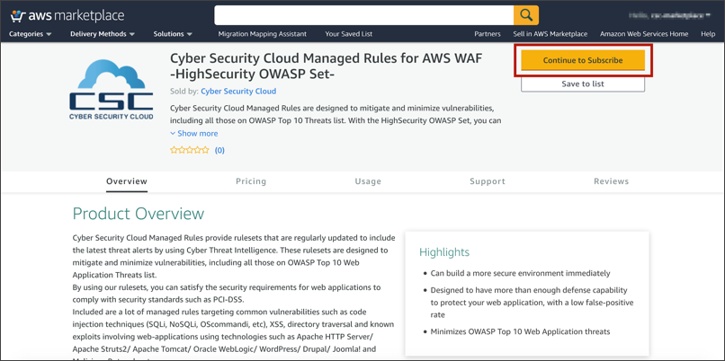Image resolution: width=725 pixels, height=361 pixels.
Task: Click the orange search magnifier icon
Action: click(526, 14)
